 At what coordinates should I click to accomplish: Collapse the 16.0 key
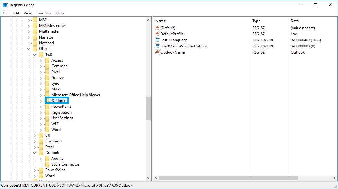point(35,55)
